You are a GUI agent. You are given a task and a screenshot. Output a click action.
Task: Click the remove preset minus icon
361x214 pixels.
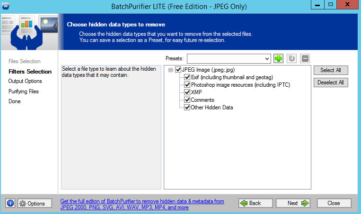(305, 58)
